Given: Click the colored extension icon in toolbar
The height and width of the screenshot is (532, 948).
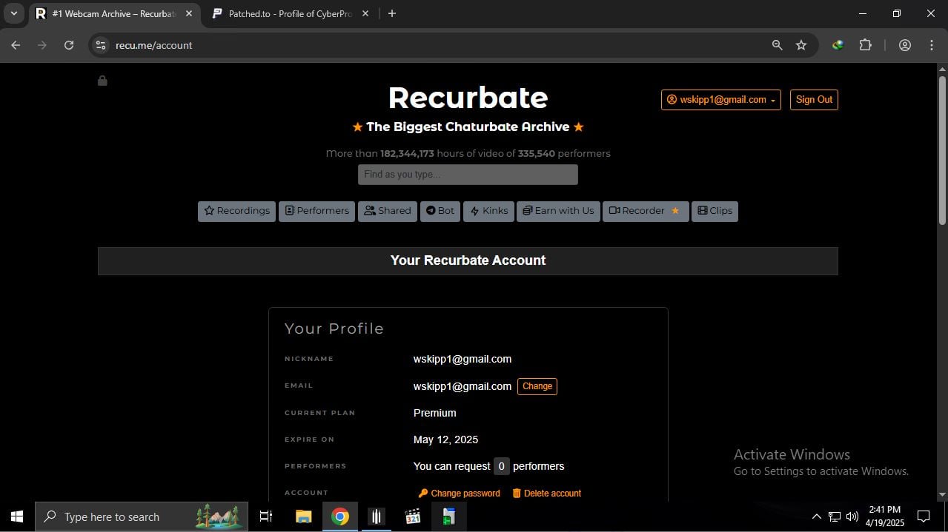Looking at the screenshot, I should [838, 45].
